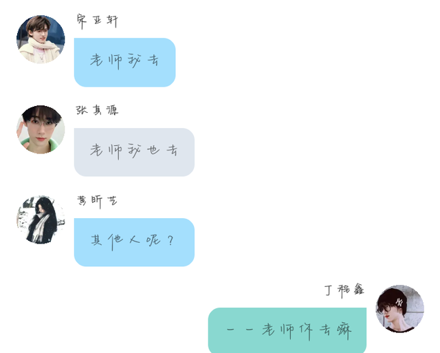This screenshot has height=353, width=440.
Task: Click the final character 嘛 in teal bubble
Action: (x=344, y=331)
